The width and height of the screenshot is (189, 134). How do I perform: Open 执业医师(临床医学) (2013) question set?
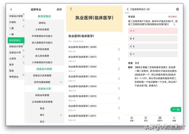(x=94, y=98)
